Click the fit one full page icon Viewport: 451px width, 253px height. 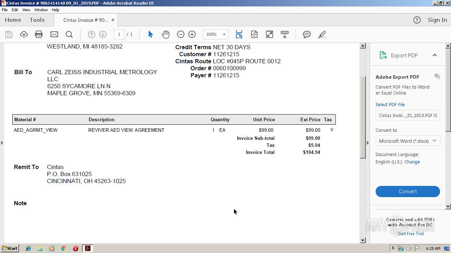[x=254, y=34]
